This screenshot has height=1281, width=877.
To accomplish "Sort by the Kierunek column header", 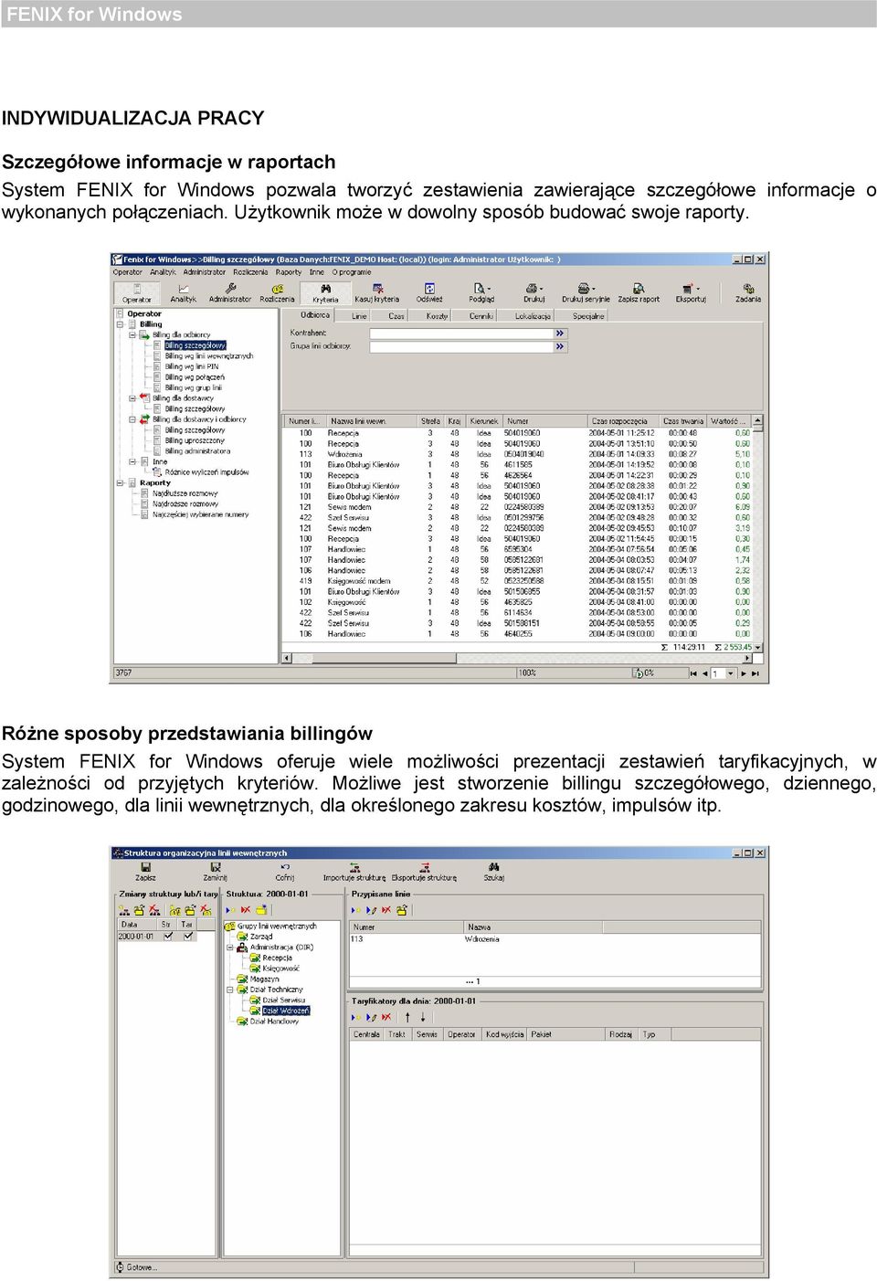I will (x=484, y=421).
